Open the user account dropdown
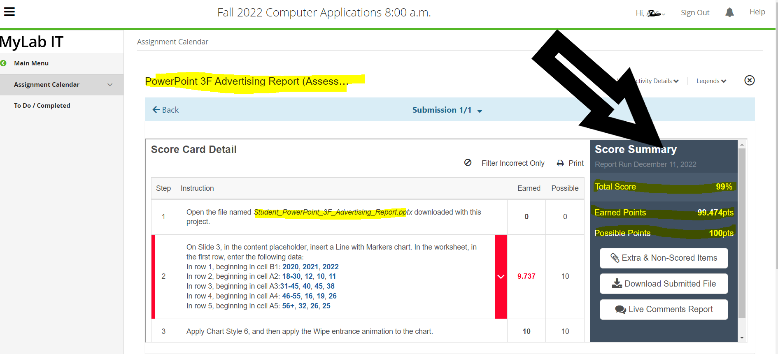The height and width of the screenshot is (354, 778). click(651, 13)
